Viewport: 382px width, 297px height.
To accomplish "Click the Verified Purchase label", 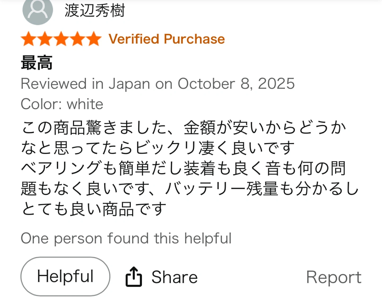I will tap(167, 39).
